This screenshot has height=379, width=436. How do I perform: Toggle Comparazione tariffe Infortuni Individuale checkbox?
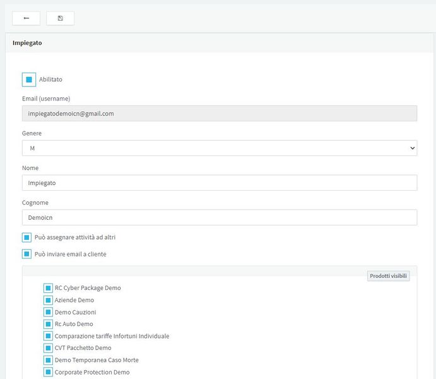coord(48,336)
